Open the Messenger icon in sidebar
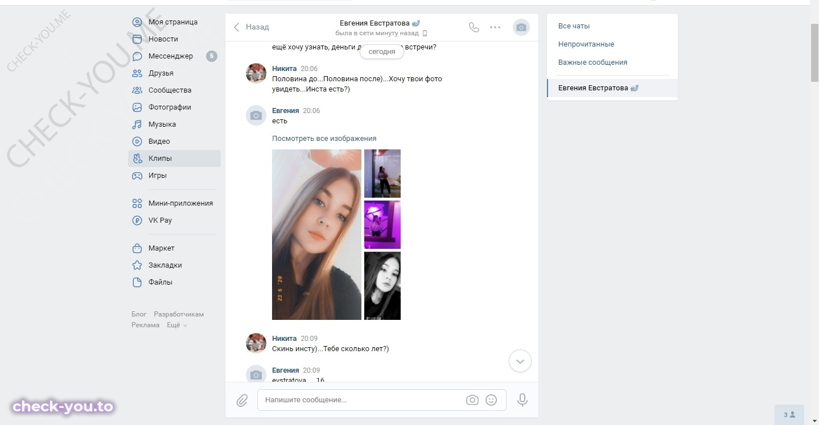The height and width of the screenshot is (425, 819). (137, 56)
